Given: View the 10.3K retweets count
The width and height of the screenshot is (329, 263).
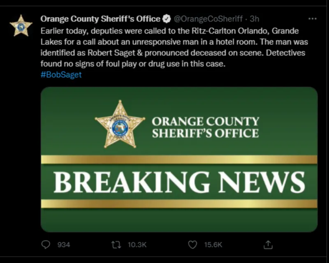Looking at the screenshot, I should click(137, 245).
